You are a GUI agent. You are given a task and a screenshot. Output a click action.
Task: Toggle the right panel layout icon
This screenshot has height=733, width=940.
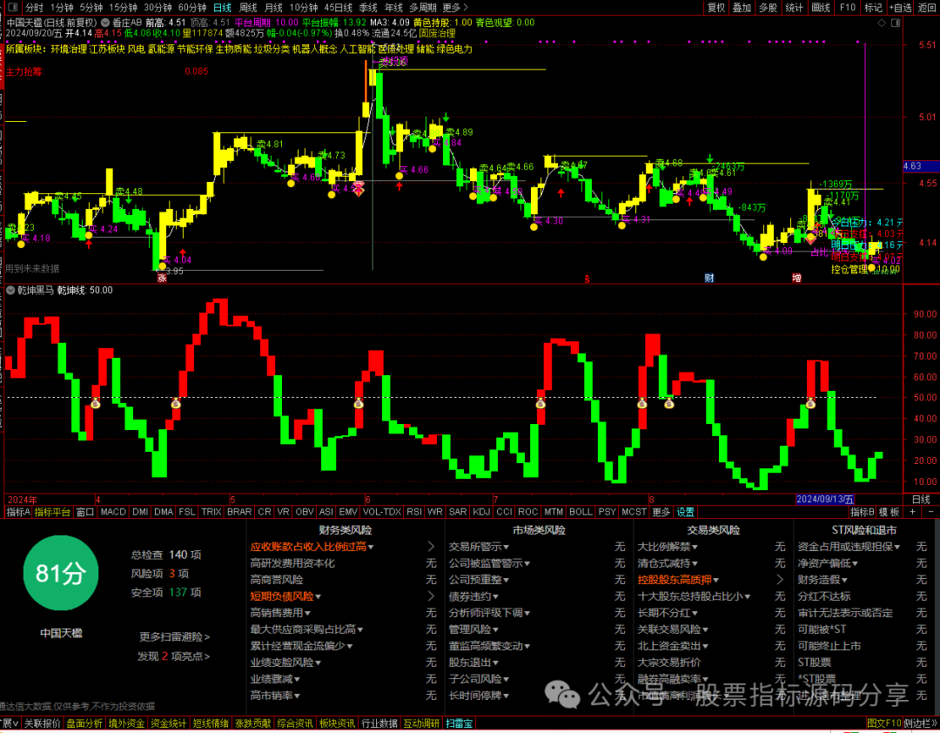tap(896, 23)
